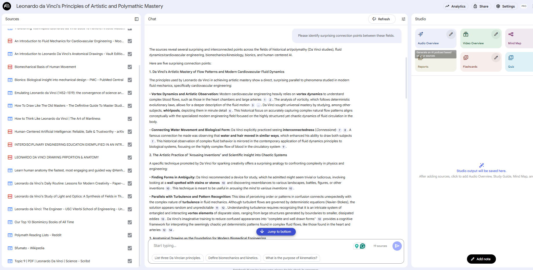Click PDF icon for Fluid Mechanics source
The image size is (533, 270).
10,41
